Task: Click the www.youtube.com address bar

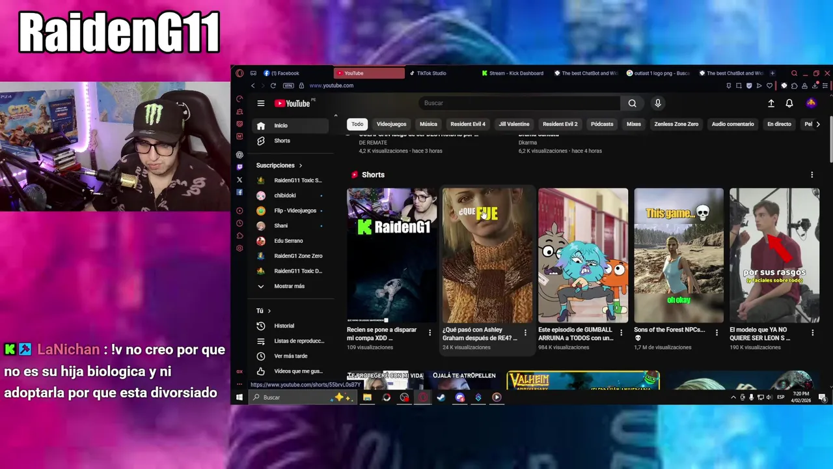Action: tap(331, 85)
